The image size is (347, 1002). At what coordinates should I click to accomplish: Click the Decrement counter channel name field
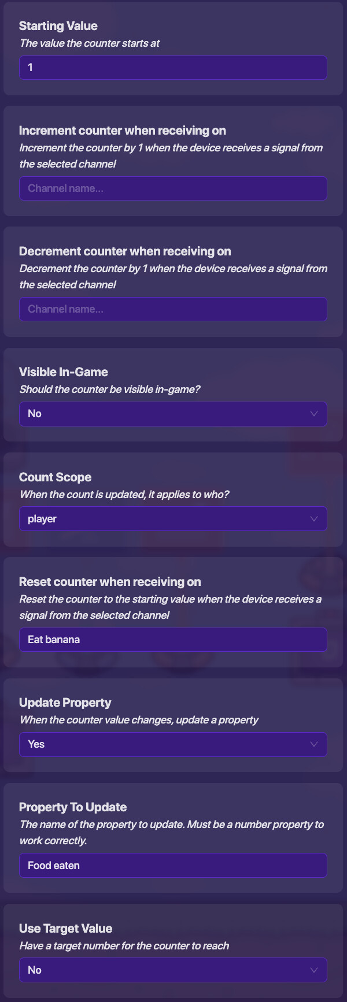click(x=173, y=309)
